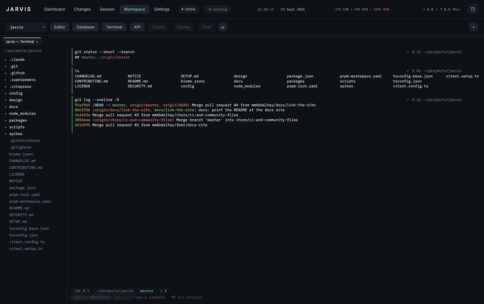The width and height of the screenshot is (484, 304).
Task: Open the history clock icon
Action: (x=473, y=9)
